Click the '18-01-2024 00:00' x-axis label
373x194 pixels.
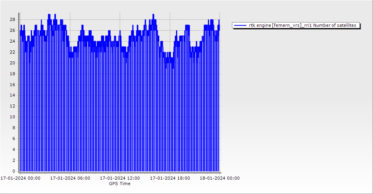(x=220, y=178)
